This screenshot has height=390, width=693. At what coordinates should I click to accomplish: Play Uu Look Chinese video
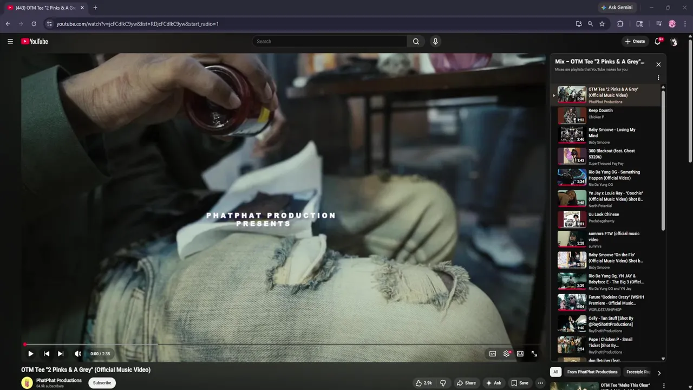point(606,220)
